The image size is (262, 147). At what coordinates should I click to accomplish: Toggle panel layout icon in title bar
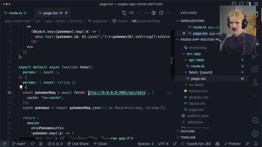click(x=241, y=4)
